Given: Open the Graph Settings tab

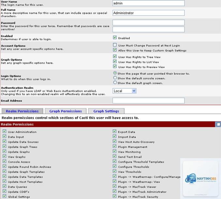Looking at the screenshot, I should click(x=106, y=111).
